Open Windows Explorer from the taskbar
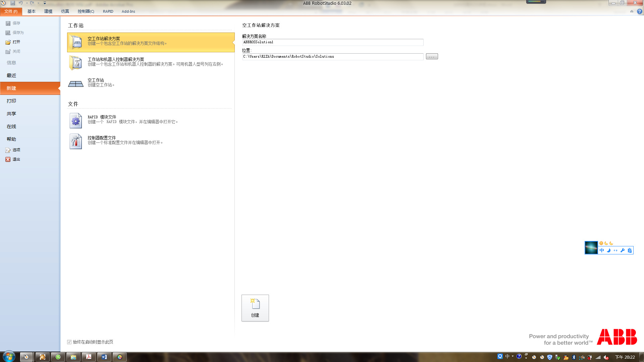Viewport: 644px width, 362px height. click(73, 357)
